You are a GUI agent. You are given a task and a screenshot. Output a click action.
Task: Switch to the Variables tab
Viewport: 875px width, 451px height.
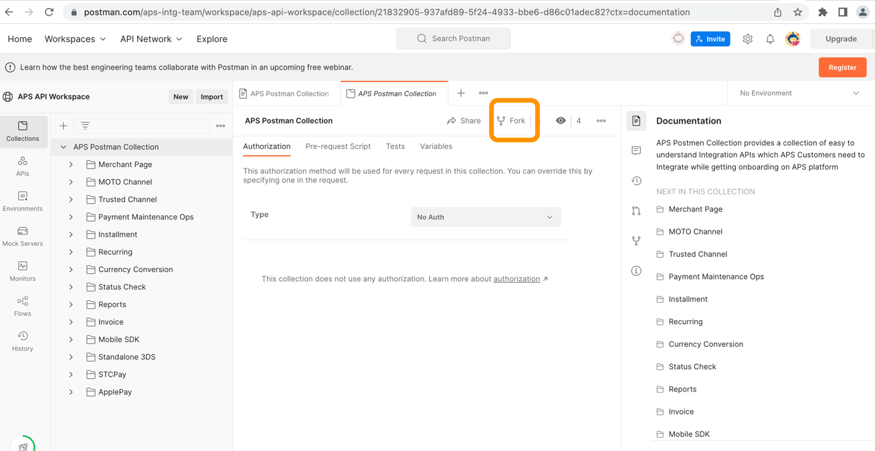pyautogui.click(x=435, y=146)
